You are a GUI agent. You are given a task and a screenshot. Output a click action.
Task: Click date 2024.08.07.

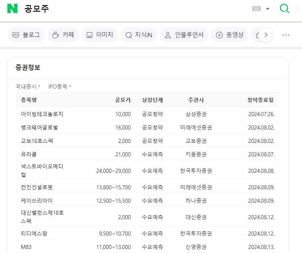pyautogui.click(x=261, y=154)
